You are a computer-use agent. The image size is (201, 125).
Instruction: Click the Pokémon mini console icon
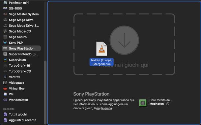click(x=5, y=3)
